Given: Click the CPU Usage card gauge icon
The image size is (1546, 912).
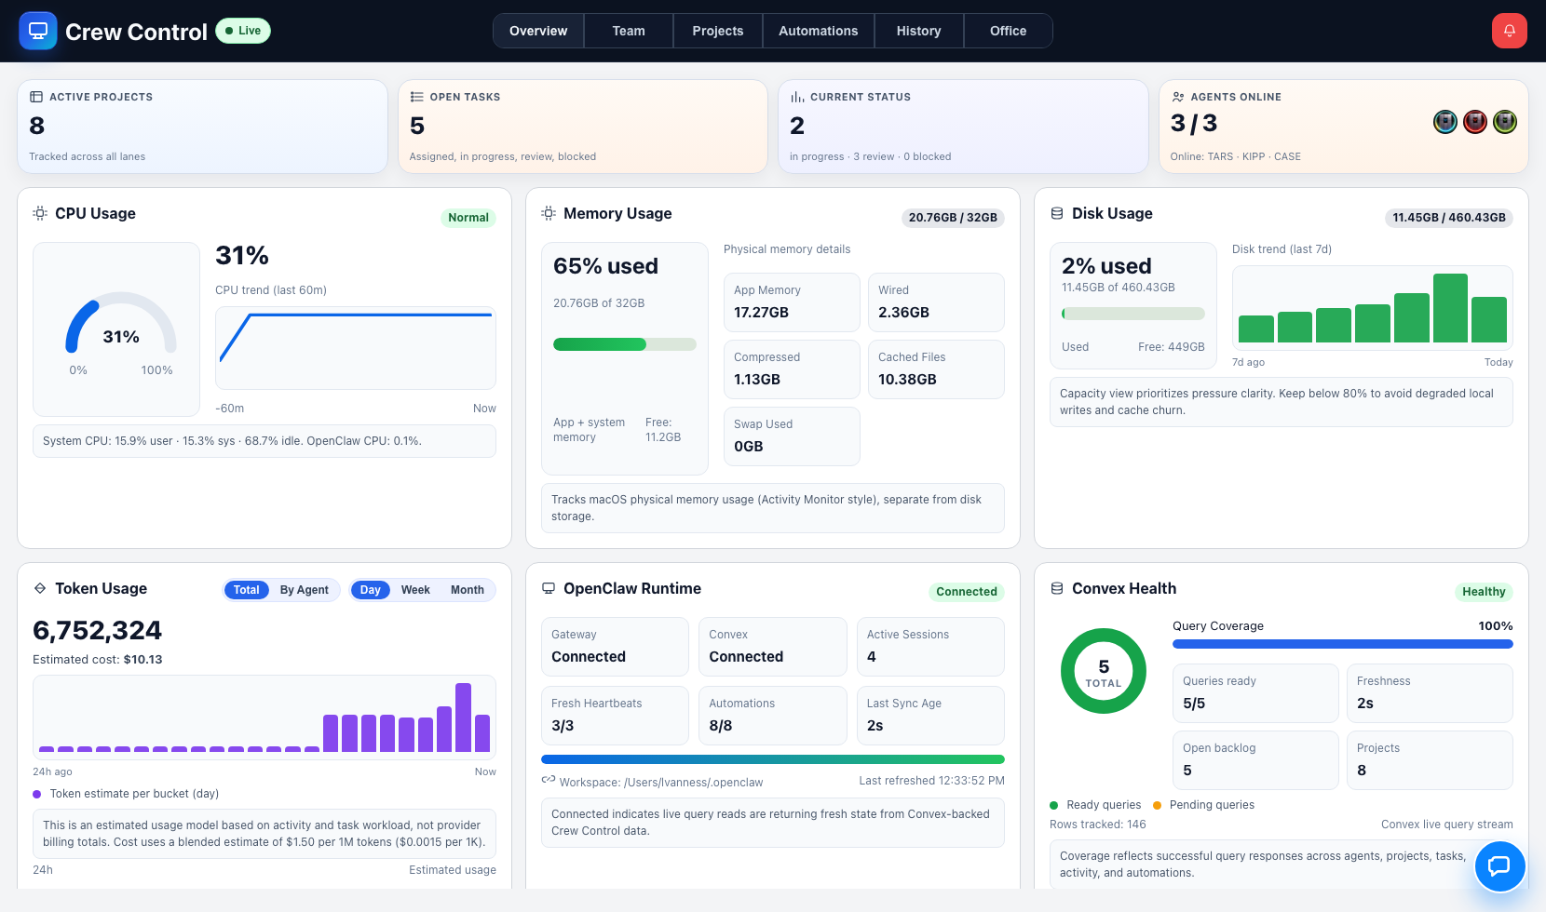Looking at the screenshot, I should [40, 213].
